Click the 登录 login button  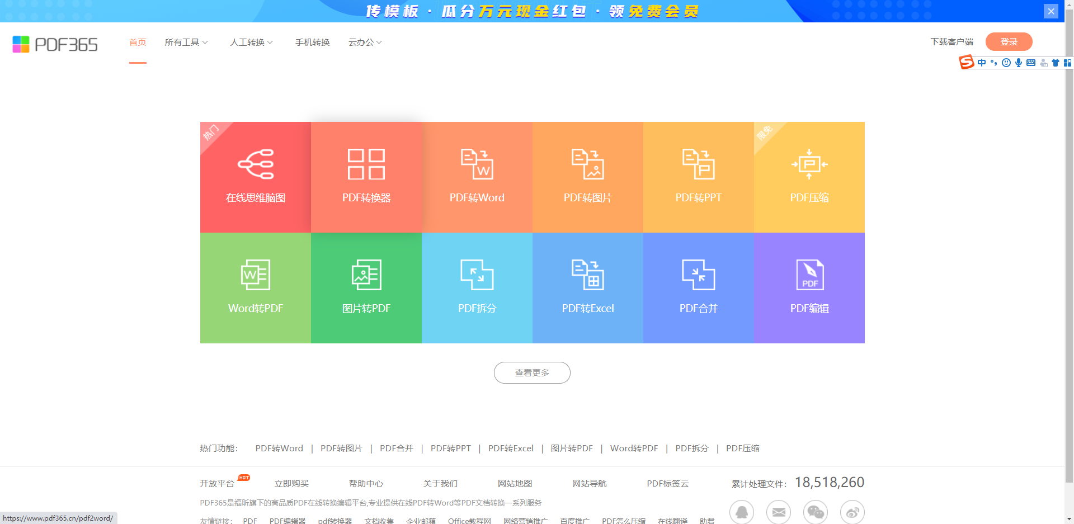click(1009, 41)
